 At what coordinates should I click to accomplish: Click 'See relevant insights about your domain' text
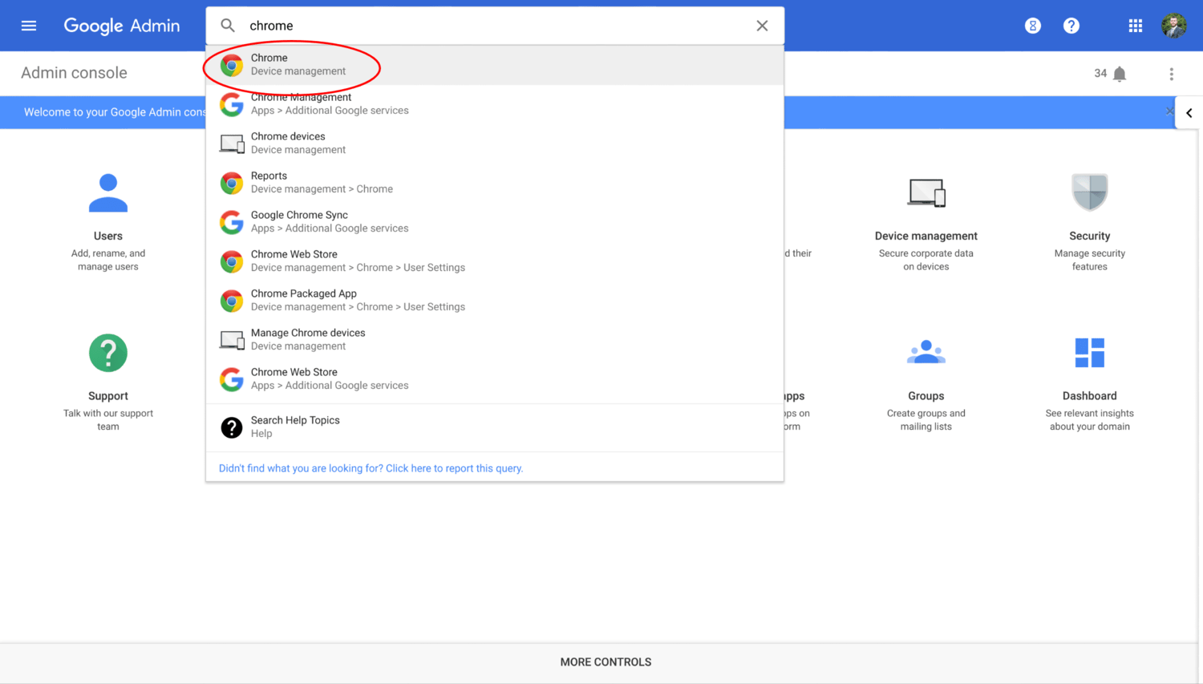pyautogui.click(x=1090, y=420)
